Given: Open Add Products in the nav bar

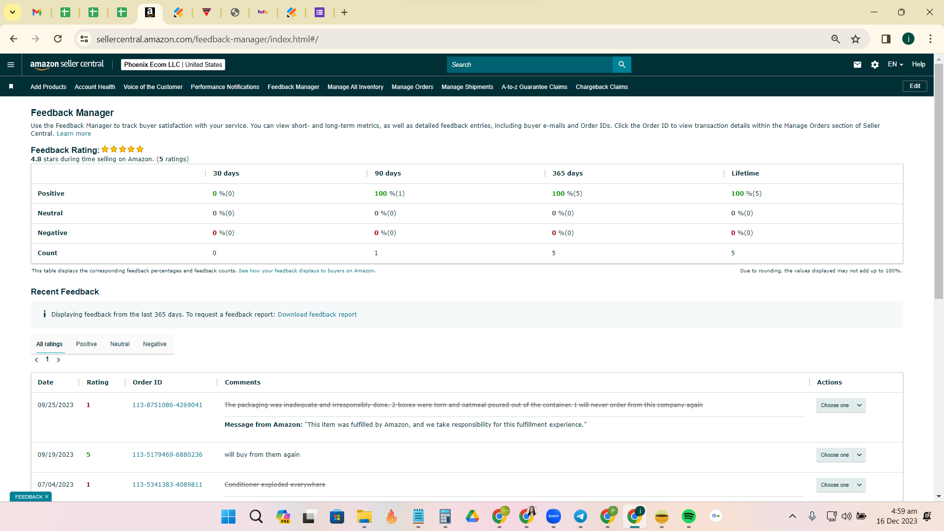Looking at the screenshot, I should [48, 87].
